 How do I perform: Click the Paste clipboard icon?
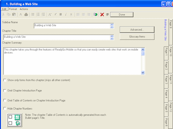pyautogui.click(x=14, y=15)
